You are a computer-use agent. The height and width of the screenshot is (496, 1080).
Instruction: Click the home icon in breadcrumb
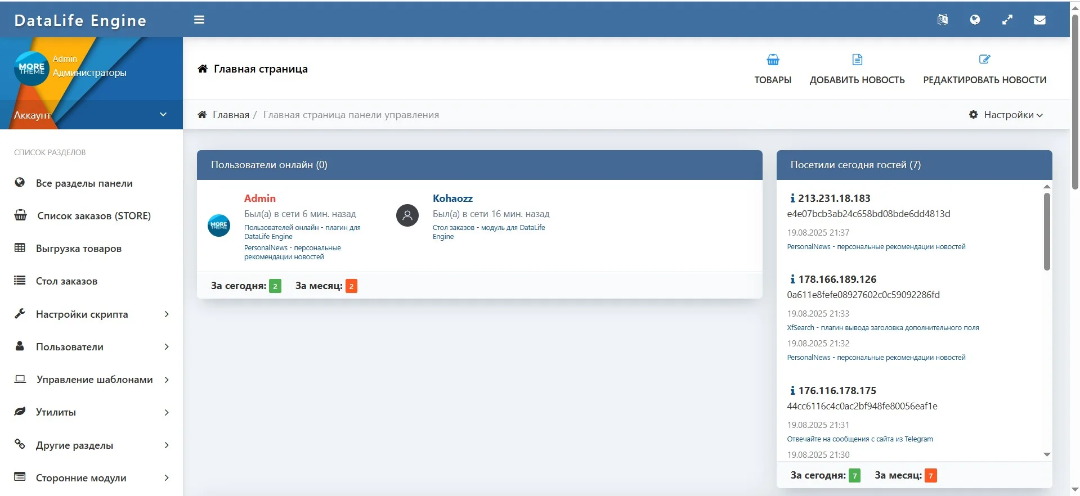tap(202, 115)
